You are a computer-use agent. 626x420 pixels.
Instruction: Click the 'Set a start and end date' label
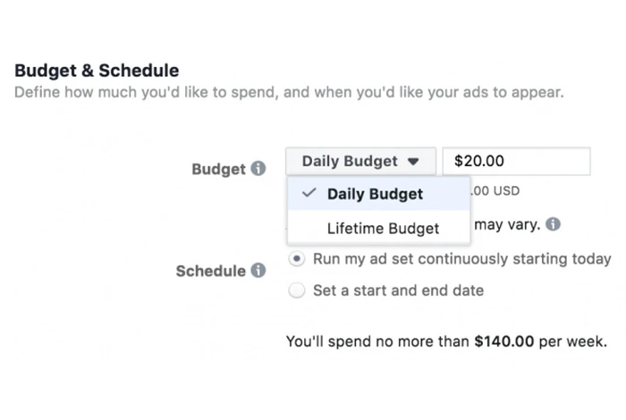click(398, 290)
